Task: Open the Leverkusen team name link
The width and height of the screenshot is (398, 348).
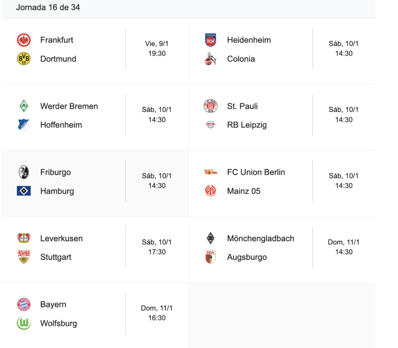Action: point(61,238)
